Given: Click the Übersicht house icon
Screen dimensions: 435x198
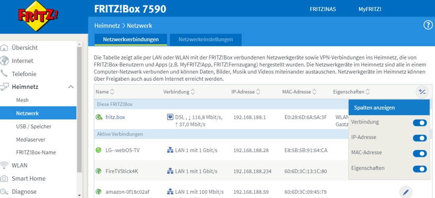Looking at the screenshot, I should 4,48.
